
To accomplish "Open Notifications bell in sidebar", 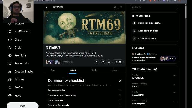I will click(10, 31).
